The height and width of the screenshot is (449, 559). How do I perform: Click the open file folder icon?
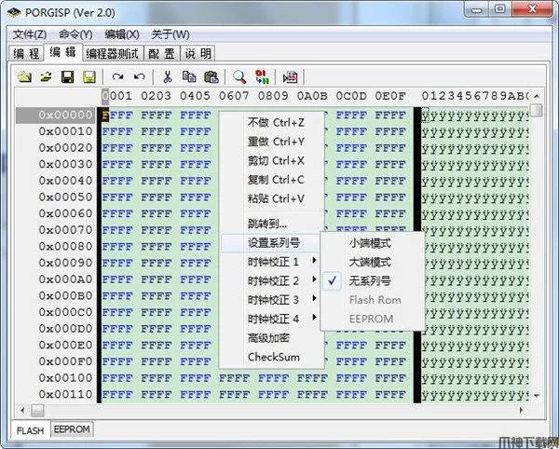point(24,76)
